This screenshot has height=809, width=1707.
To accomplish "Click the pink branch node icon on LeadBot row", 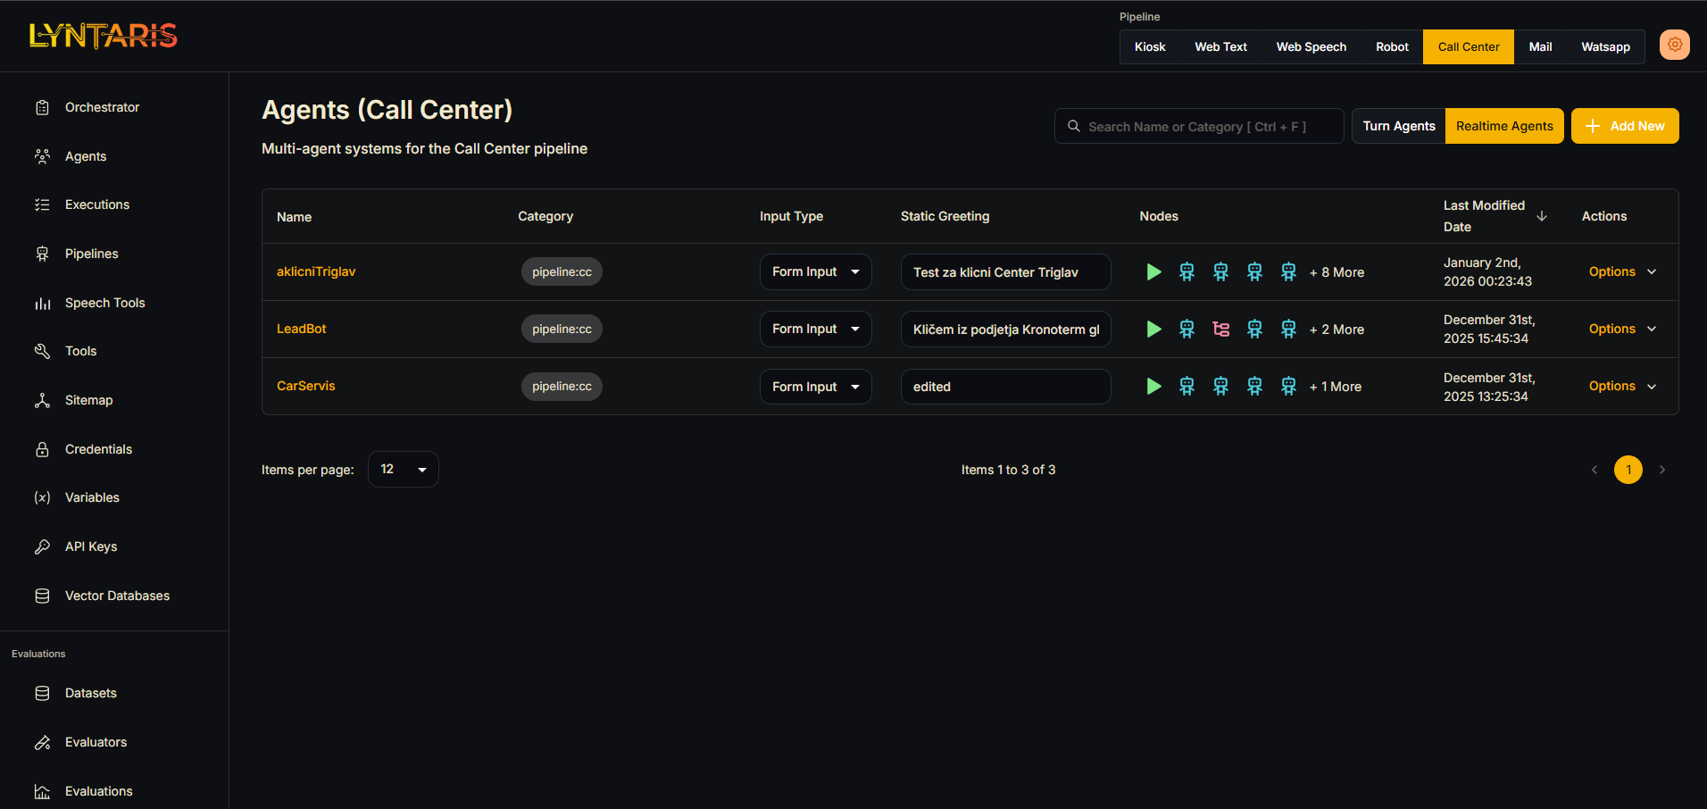I will pos(1220,329).
